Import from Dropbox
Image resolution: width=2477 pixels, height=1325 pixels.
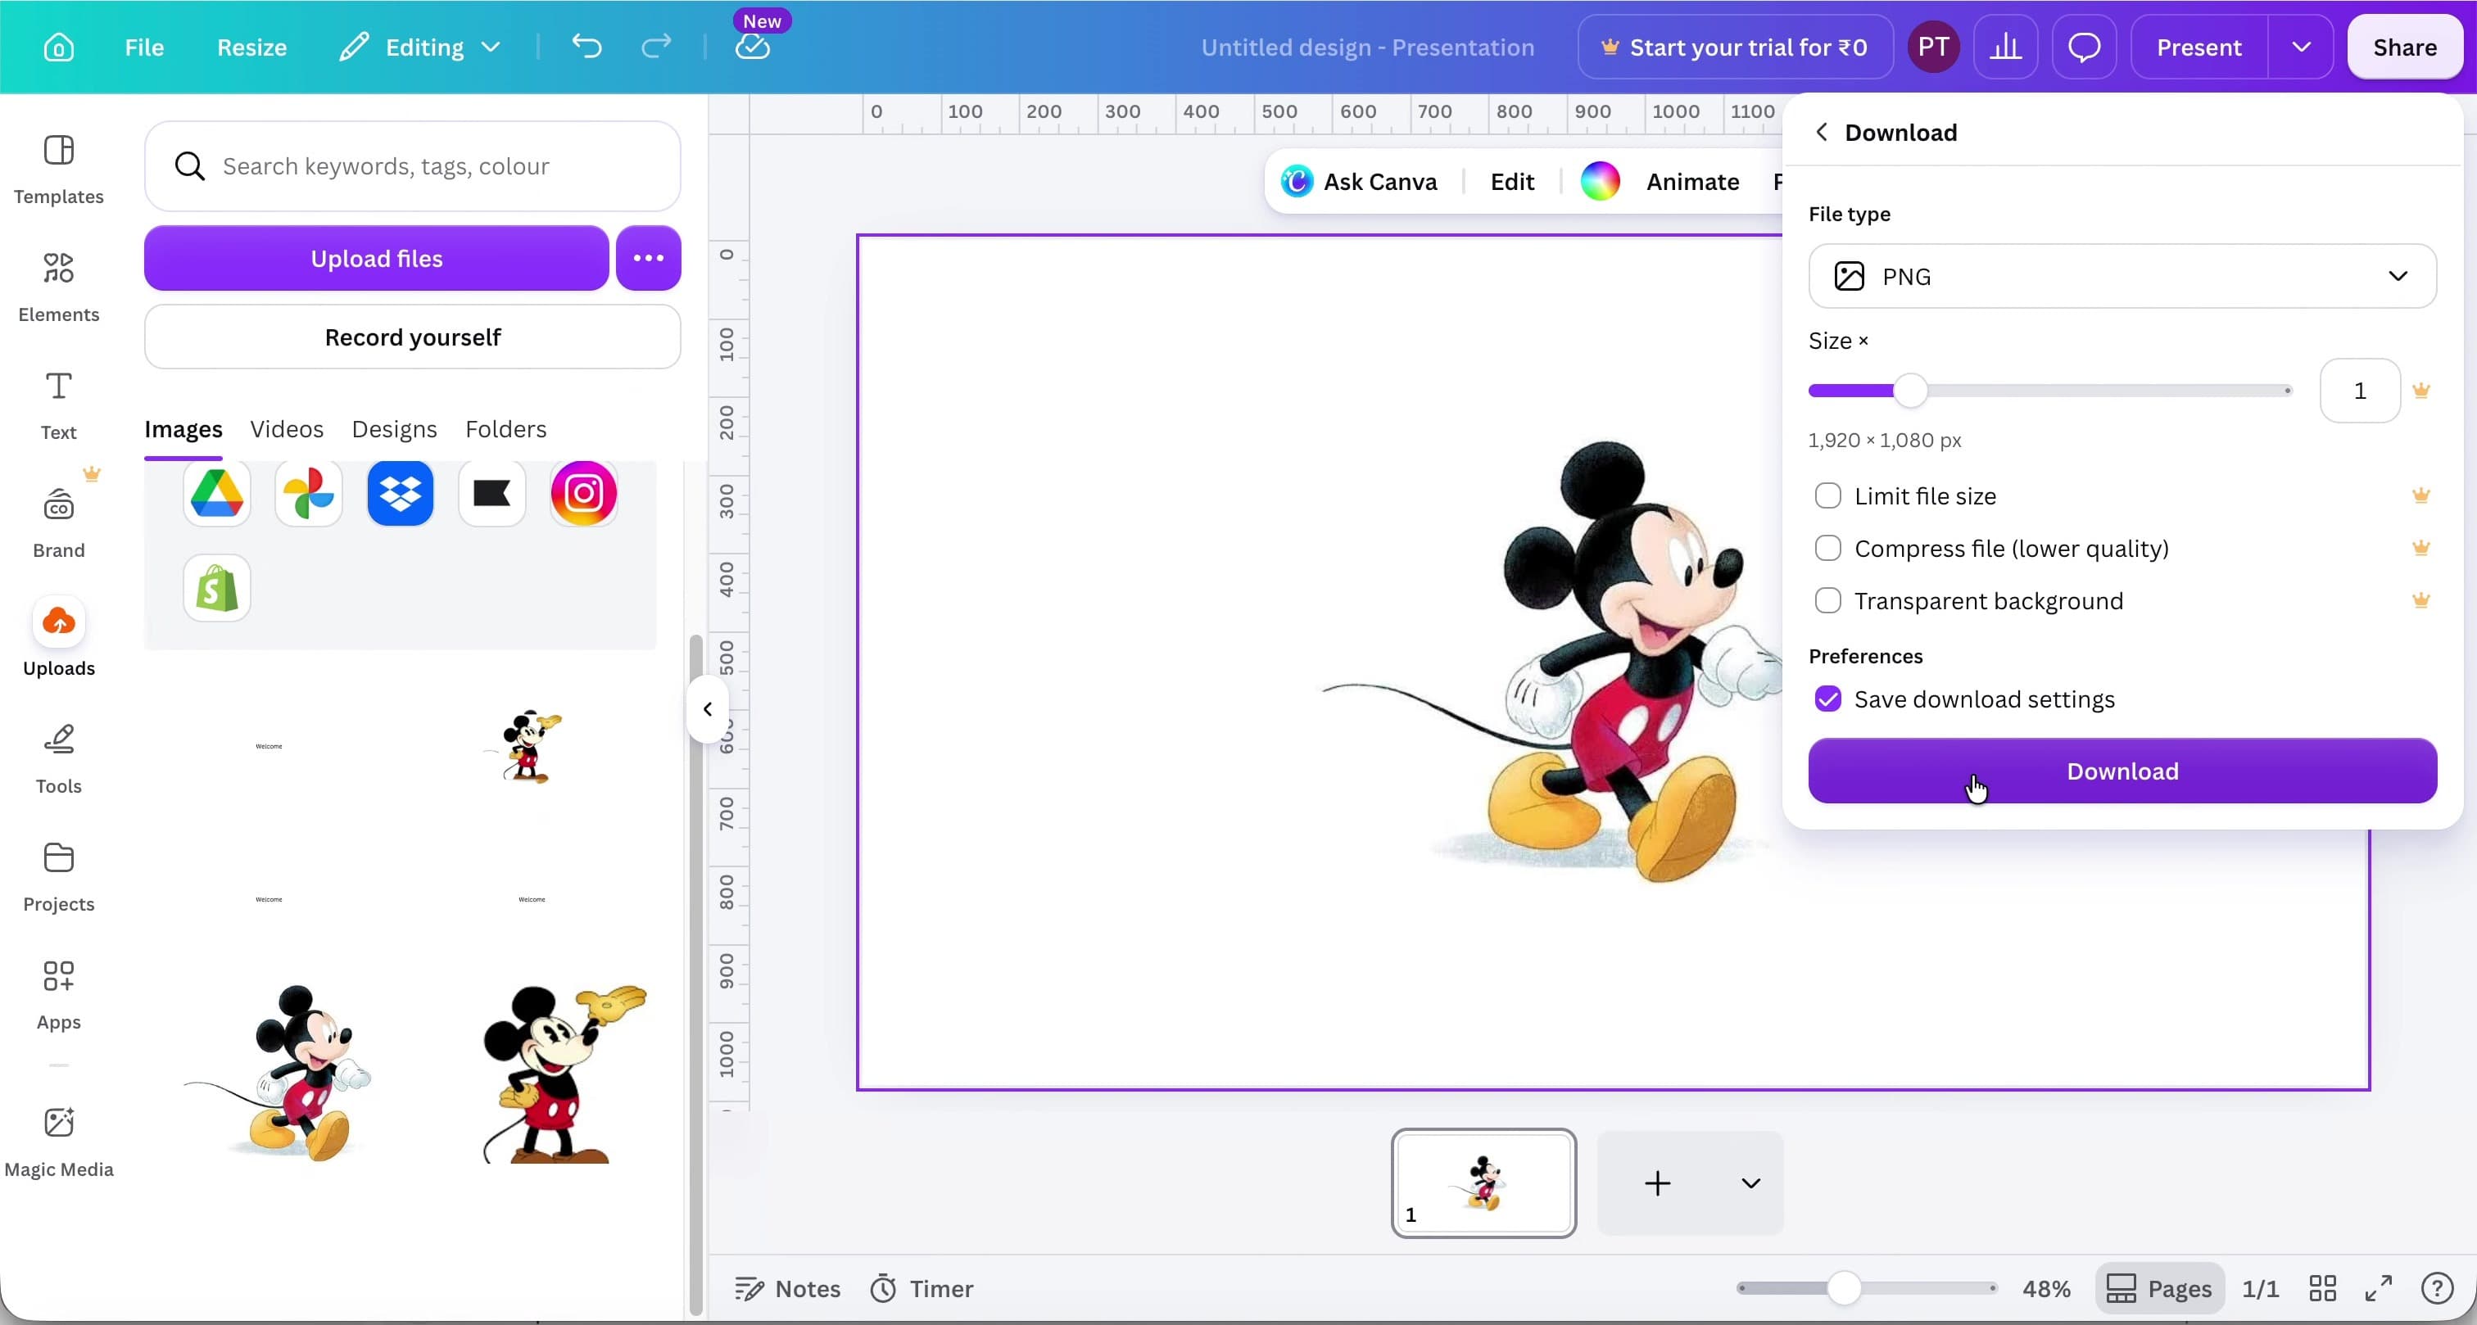point(400,493)
